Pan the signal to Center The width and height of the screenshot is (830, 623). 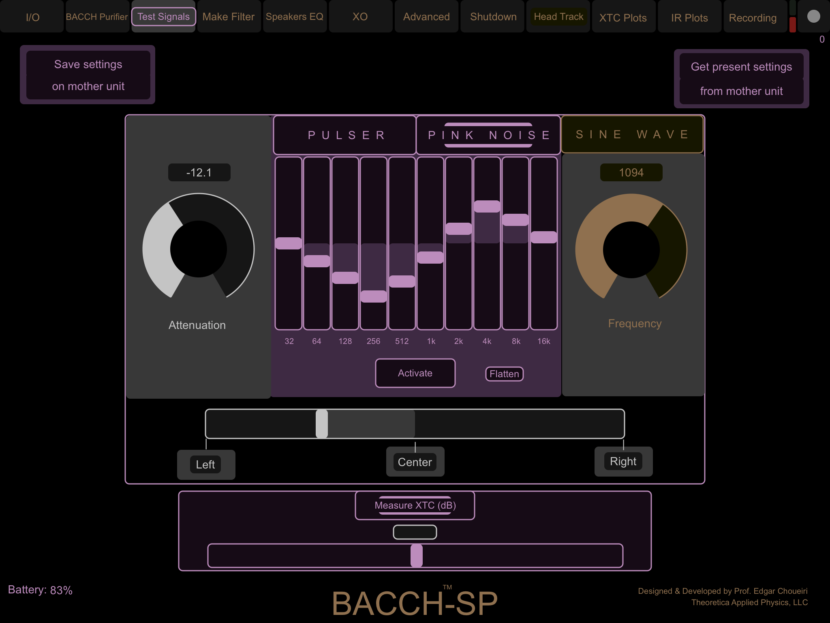pos(415,462)
